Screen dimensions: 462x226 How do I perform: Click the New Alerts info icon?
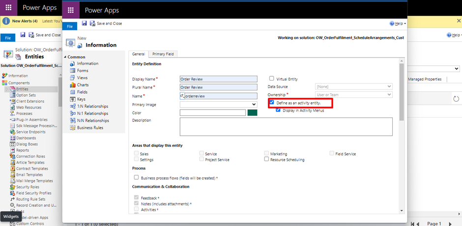point(6,21)
